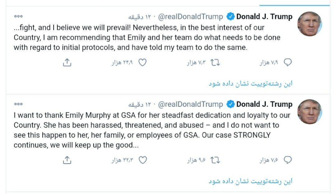Viewport: 336px width, 194px height.
Task: Share the Emily Murphy tweet via upload icon
Action: [67, 160]
